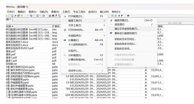Select the file 据库实验报告5.docx
The width and height of the screenshot is (194, 104).
pos(17,45)
